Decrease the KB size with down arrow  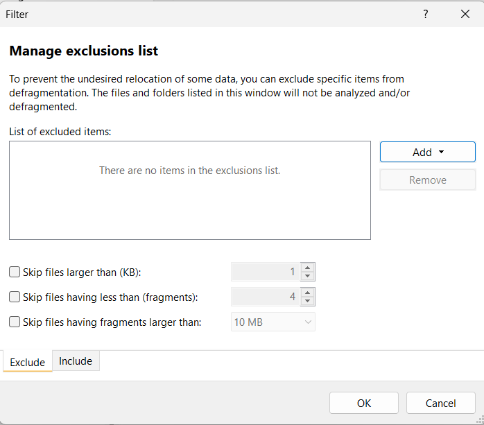point(308,276)
